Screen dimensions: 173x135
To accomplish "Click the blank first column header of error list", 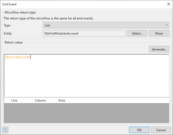I will pyautogui.click(x=6, y=100).
